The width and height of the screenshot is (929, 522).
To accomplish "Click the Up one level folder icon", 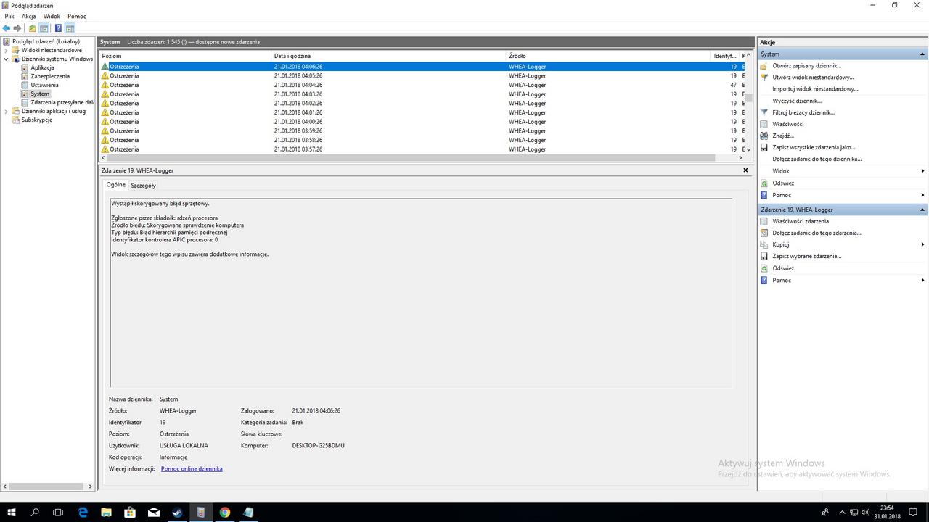I will 32,28.
